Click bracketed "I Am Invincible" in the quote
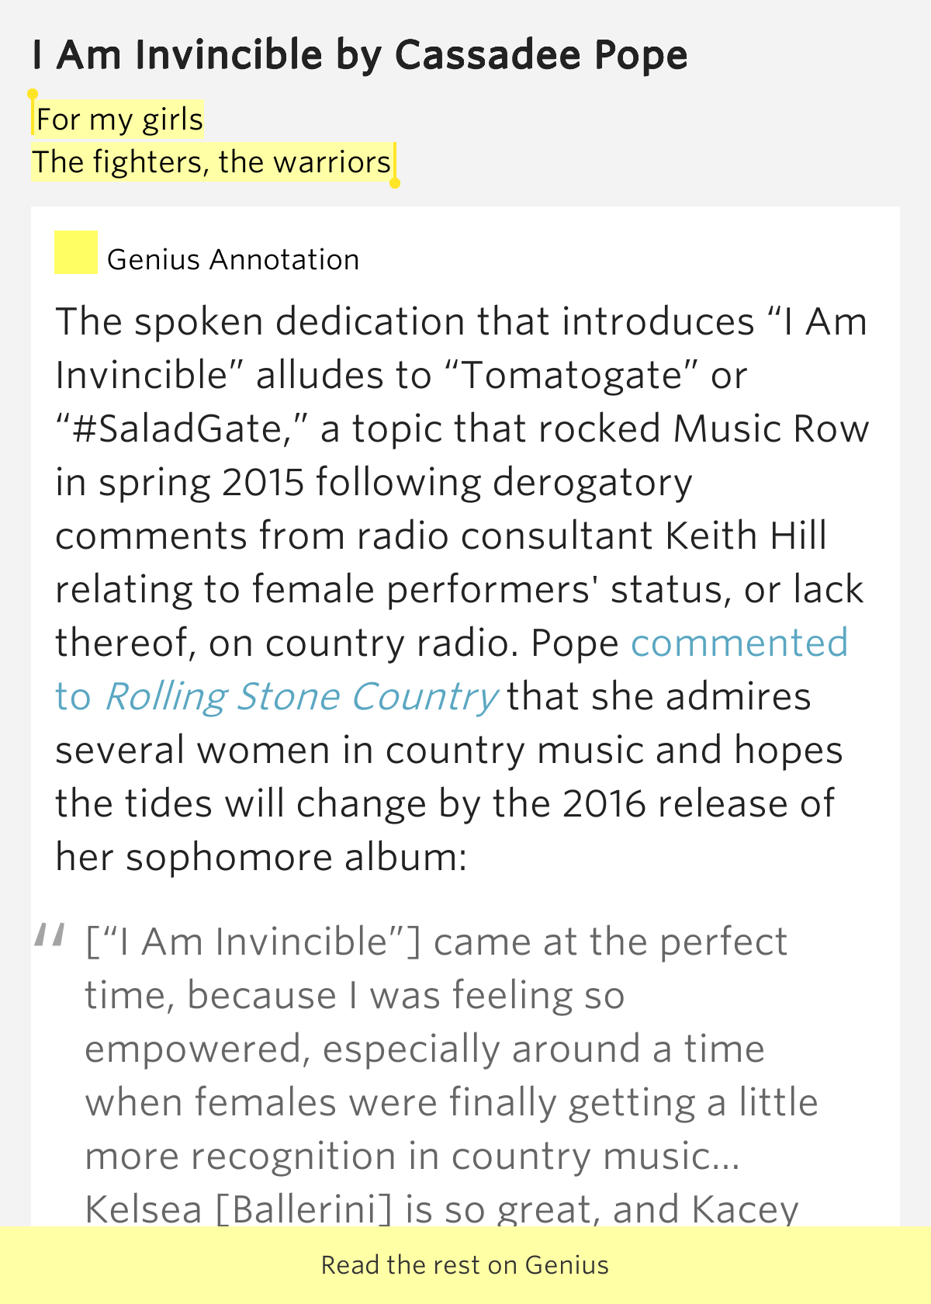The image size is (931, 1304). pos(253,942)
